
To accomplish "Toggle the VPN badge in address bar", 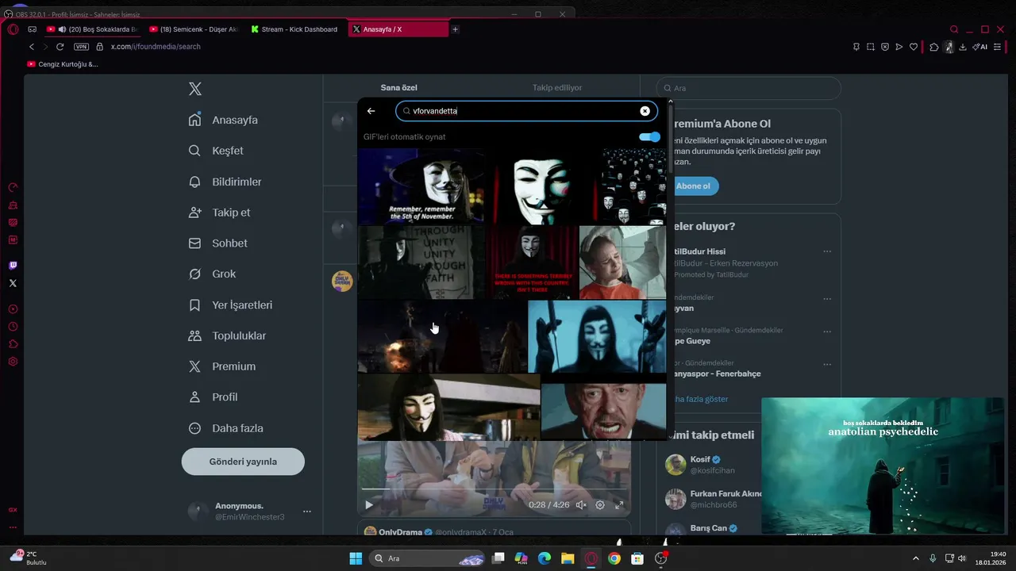I will (x=81, y=47).
